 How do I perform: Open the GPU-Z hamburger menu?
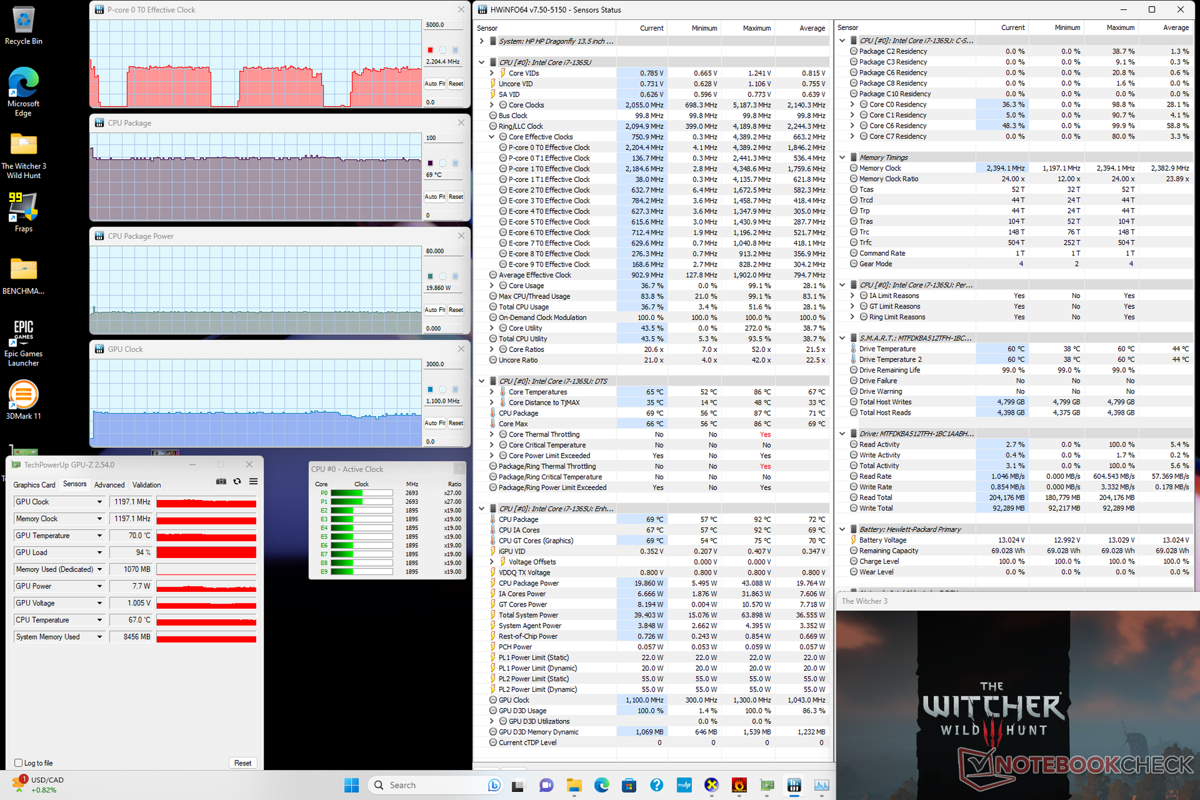253,481
